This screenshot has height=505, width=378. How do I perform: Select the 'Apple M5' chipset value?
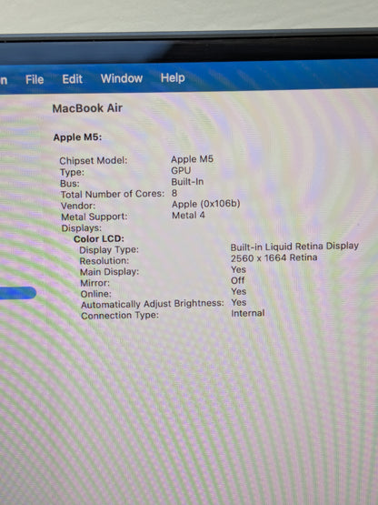pos(192,159)
